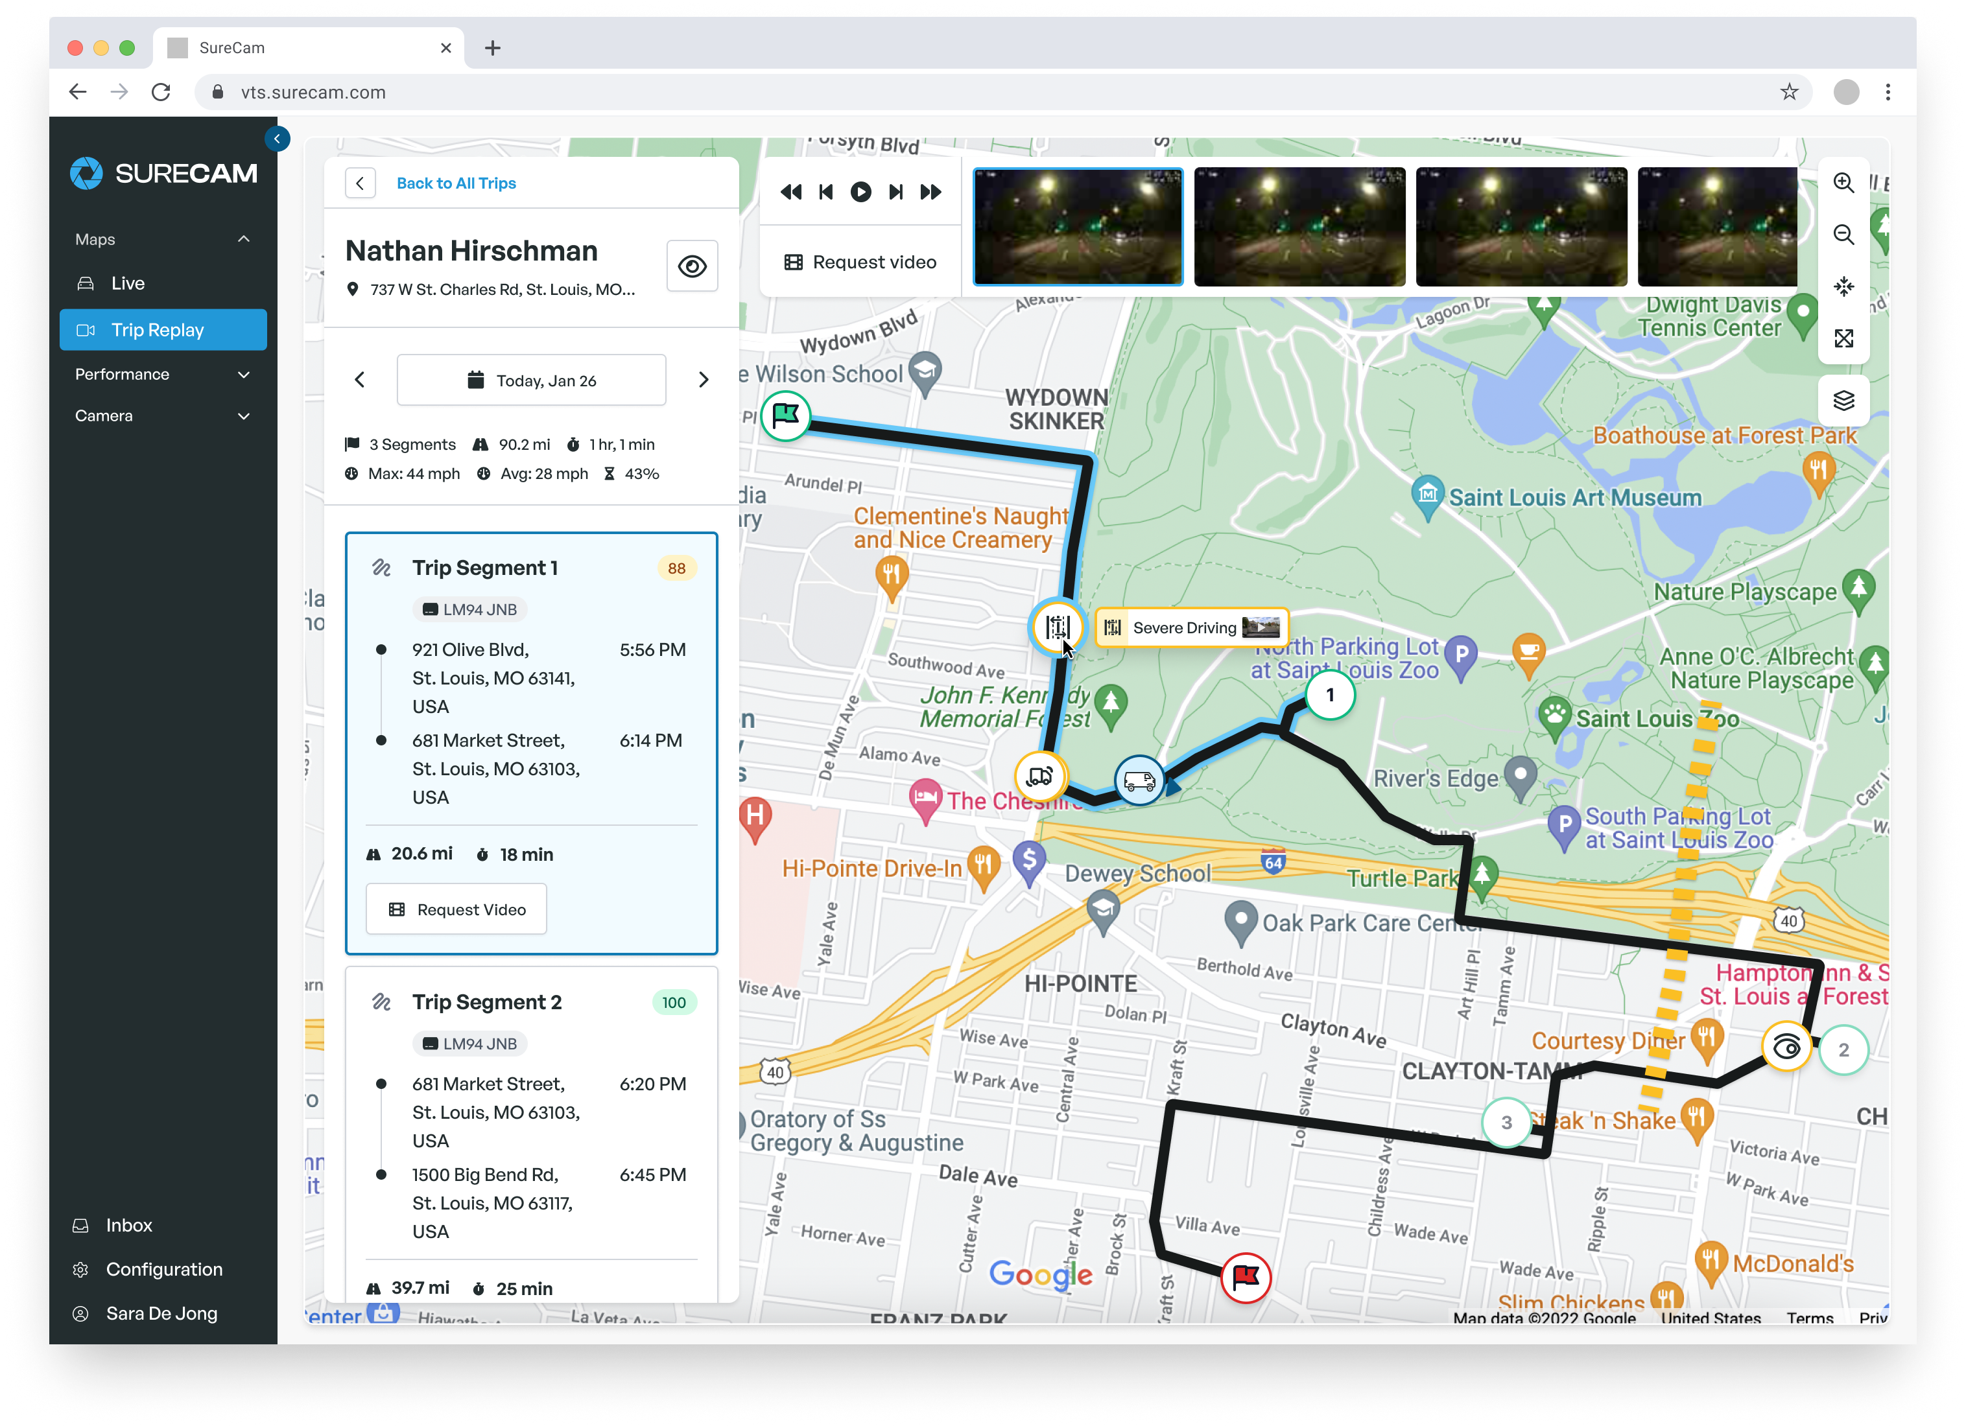Click the green start flag map marker
This screenshot has width=1966, height=1426.
(x=785, y=416)
